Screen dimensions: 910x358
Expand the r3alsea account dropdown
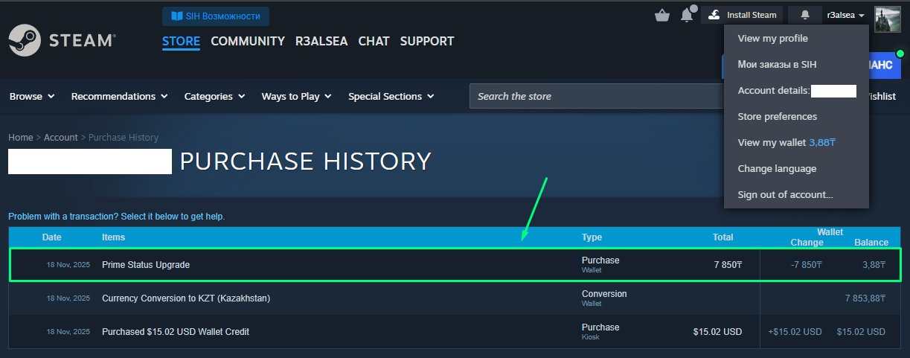pyautogui.click(x=845, y=15)
